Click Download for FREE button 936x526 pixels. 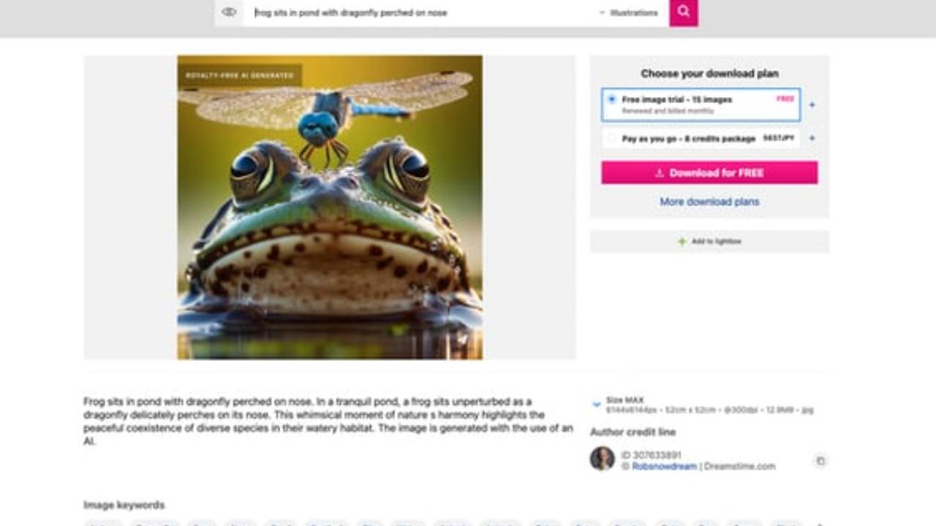[x=709, y=173]
